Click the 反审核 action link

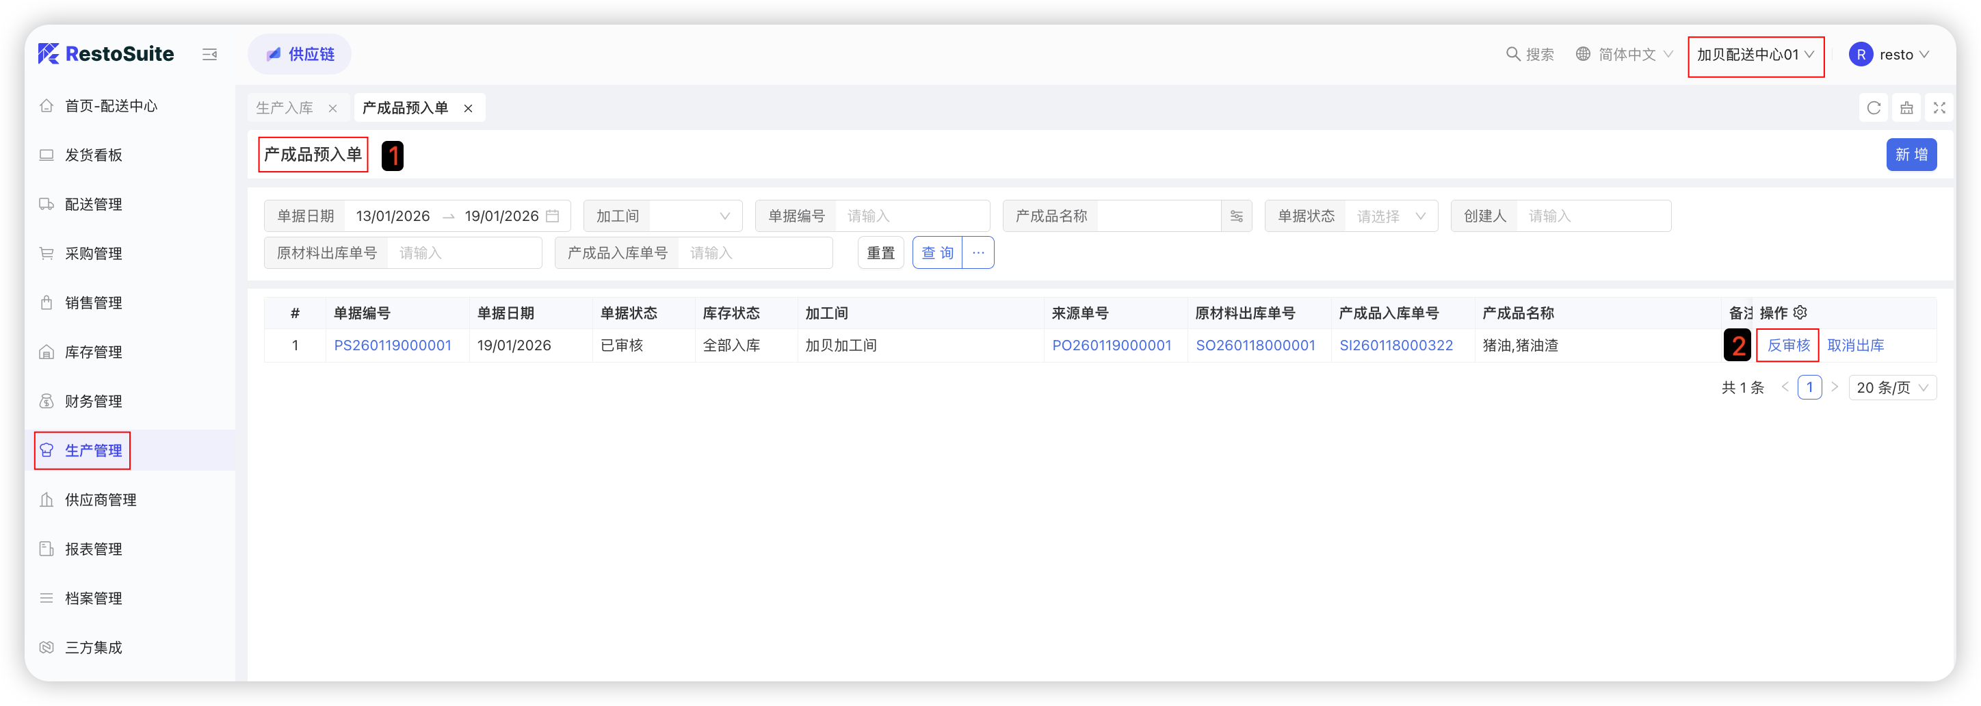click(x=1788, y=345)
